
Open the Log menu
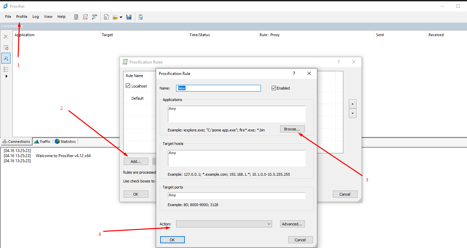pyautogui.click(x=35, y=17)
